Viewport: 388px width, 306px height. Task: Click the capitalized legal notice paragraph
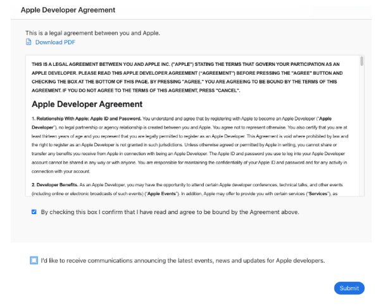(187, 77)
